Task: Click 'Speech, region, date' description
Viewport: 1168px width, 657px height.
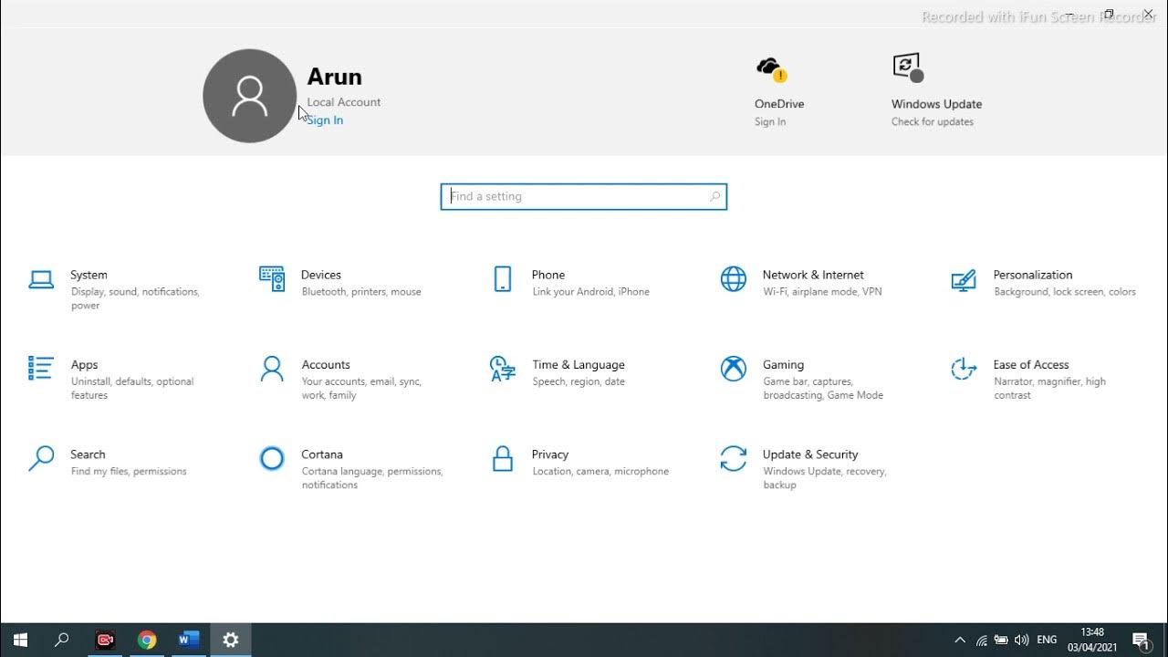Action: click(579, 381)
